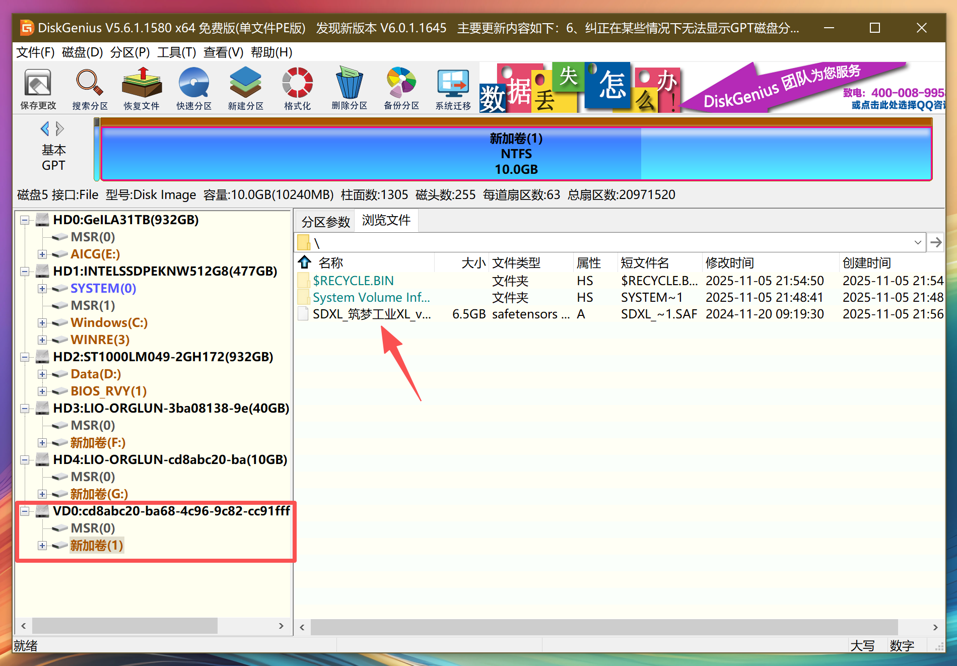Image resolution: width=957 pixels, height=666 pixels.
Task: Select the Format (格式化) toolbar icon
Action: [297, 89]
